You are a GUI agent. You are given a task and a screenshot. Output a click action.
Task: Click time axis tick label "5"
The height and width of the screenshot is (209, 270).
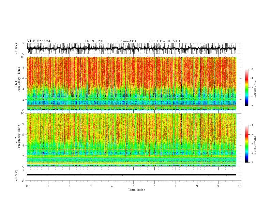133,186
